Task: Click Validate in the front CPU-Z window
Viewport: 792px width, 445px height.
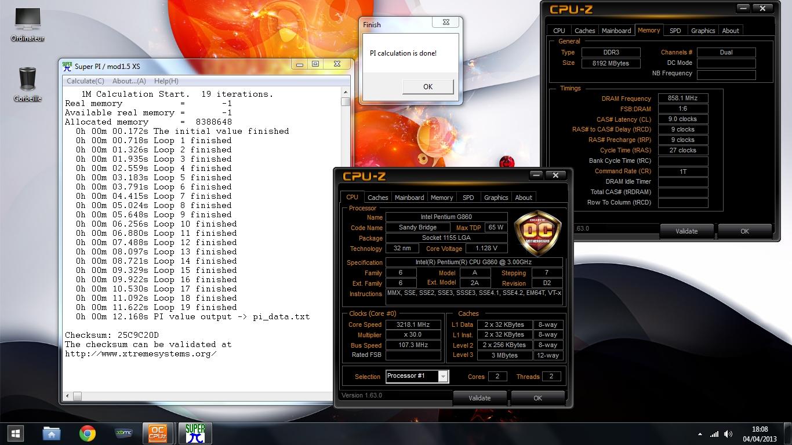Action: [479, 398]
